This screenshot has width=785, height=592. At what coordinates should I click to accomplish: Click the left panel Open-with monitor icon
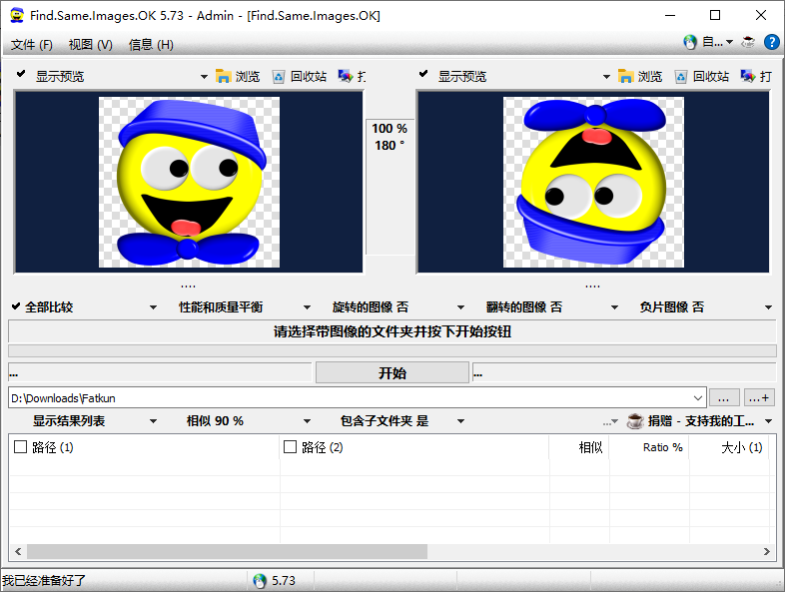345,76
